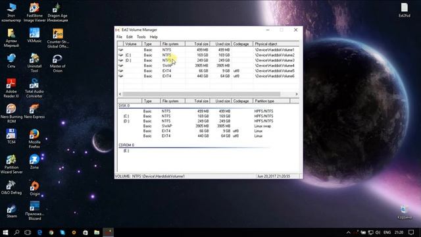Select the Adobe Reader XI desktop icon
Screen dimensions: 421x237
(11, 88)
